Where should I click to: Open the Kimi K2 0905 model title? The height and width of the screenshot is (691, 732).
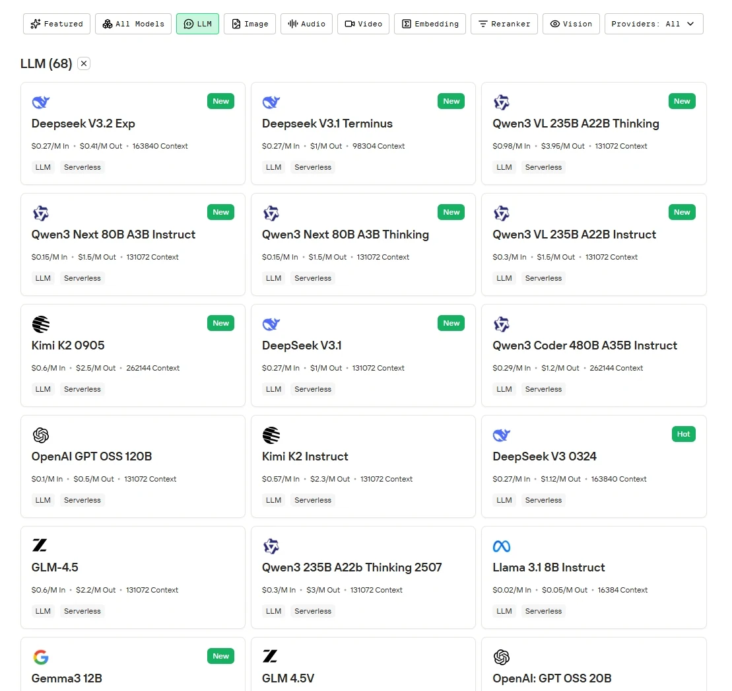coord(68,345)
